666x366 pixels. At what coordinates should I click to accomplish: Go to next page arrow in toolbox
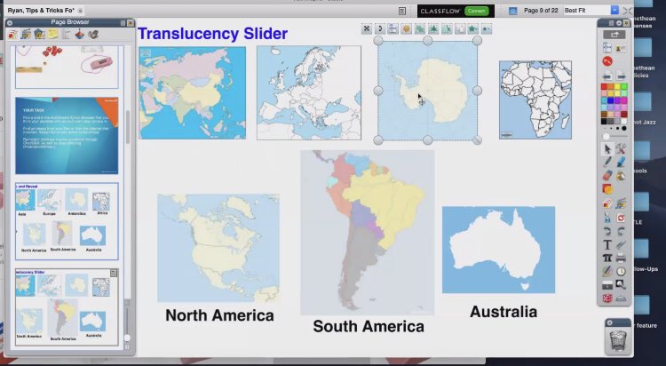pos(621,76)
